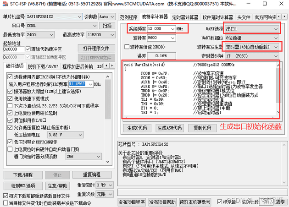Click code box vertical scrollbar thumb
The width and height of the screenshot is (289, 207).
(278, 86)
